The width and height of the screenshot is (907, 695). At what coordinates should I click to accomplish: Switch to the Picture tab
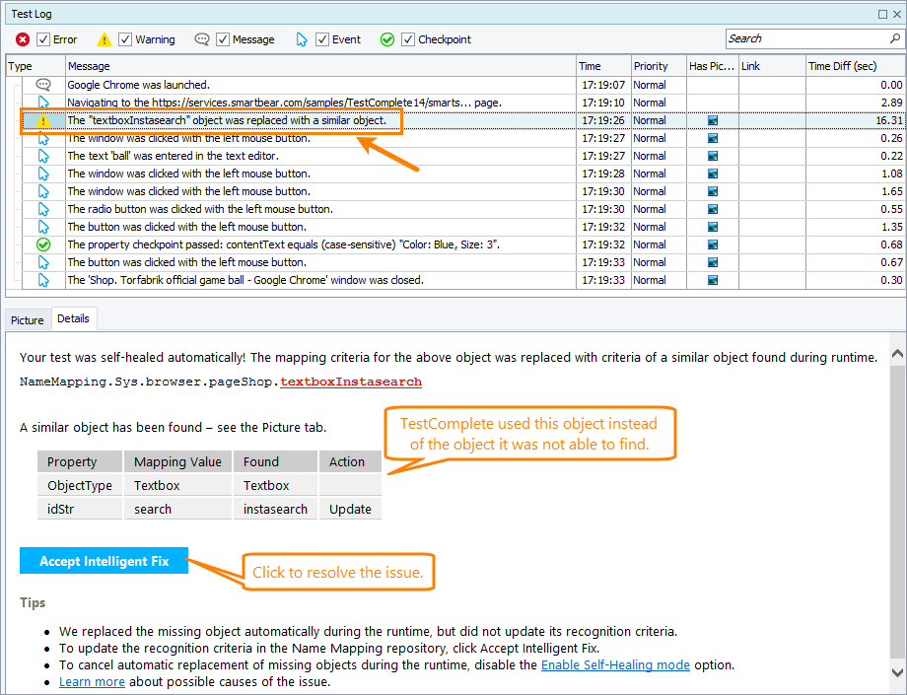[x=27, y=319]
